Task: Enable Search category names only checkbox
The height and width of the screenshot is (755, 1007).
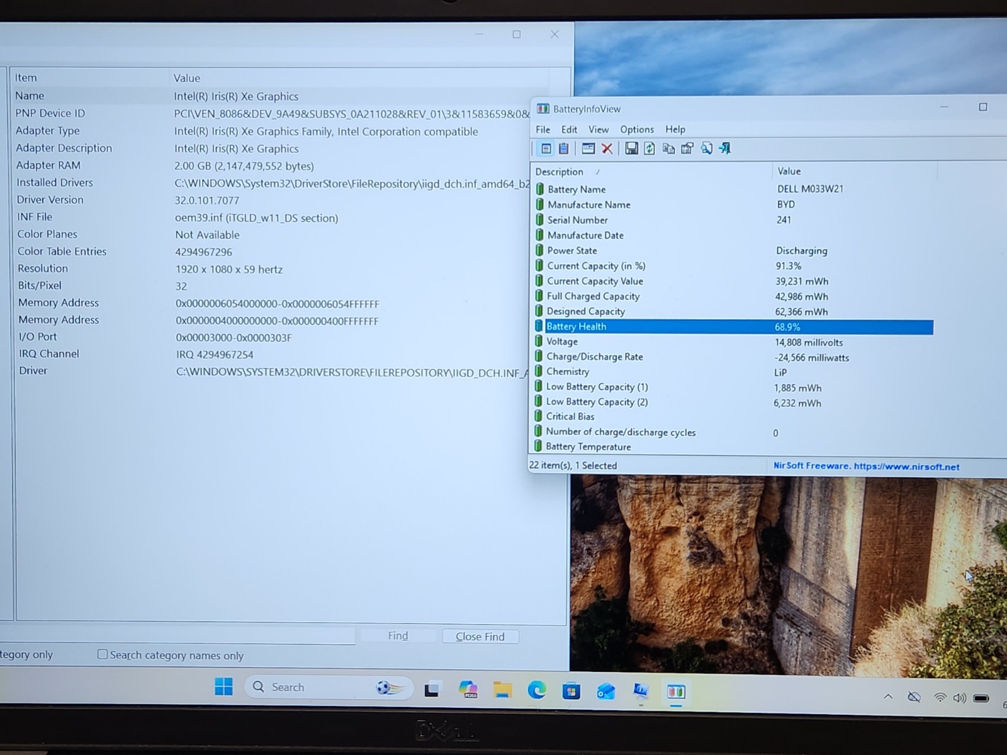Action: (x=103, y=654)
